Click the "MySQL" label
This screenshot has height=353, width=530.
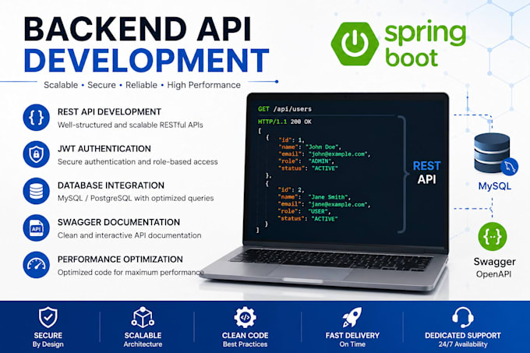point(494,186)
